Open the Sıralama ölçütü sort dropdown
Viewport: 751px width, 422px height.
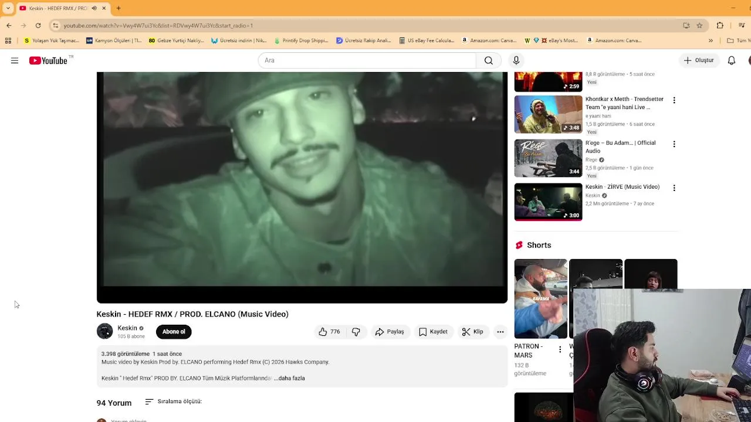173,401
